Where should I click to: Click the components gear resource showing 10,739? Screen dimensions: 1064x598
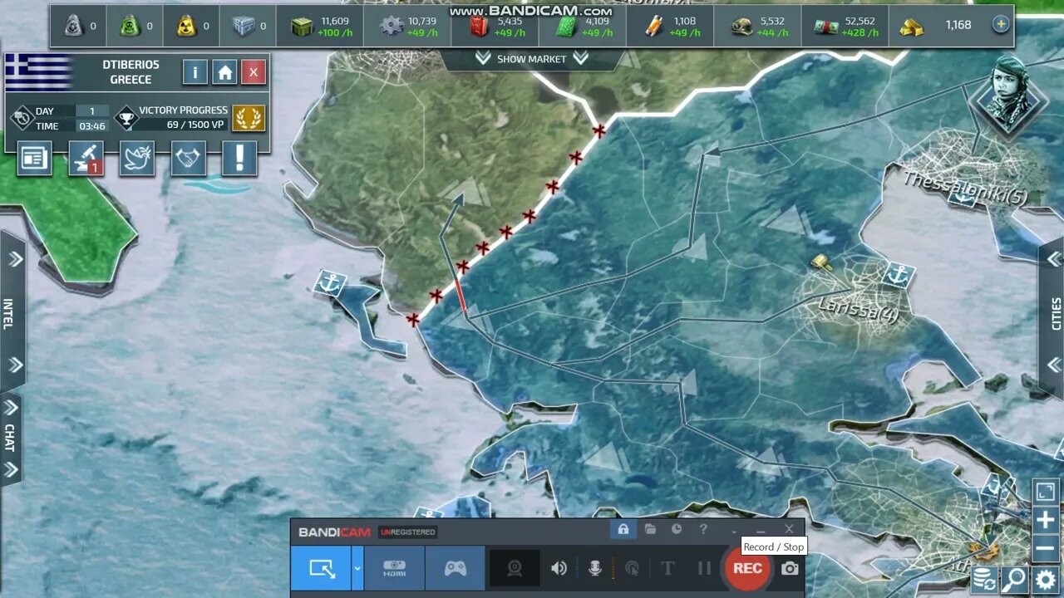407,26
